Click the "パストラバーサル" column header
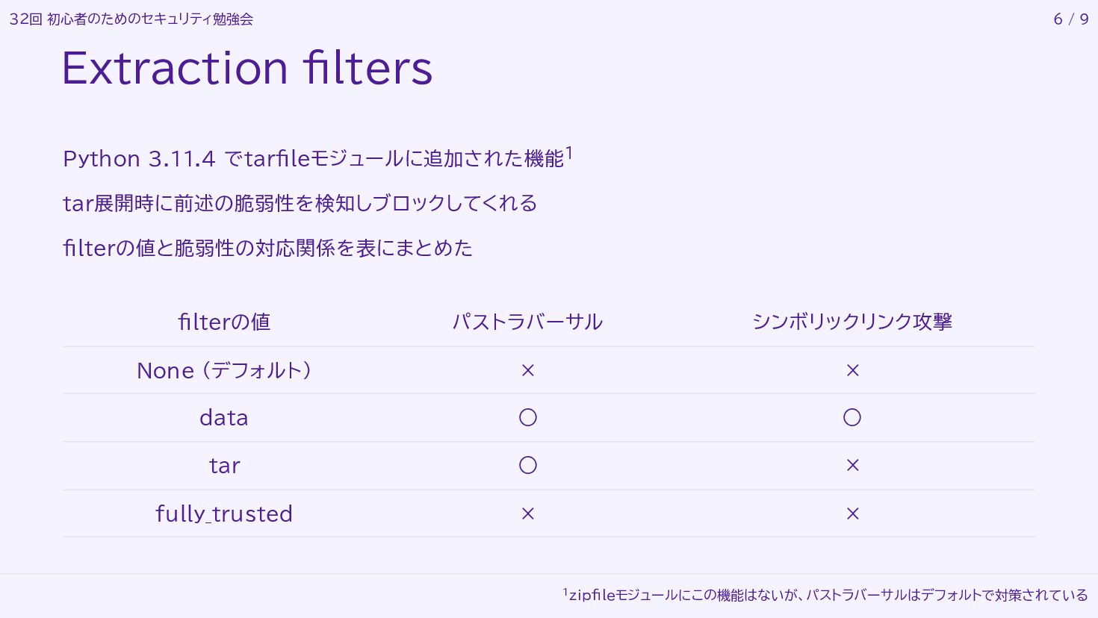Viewport: 1098px width, 618px height. (x=527, y=322)
